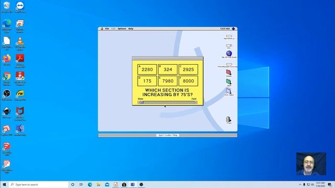335x188 pixels.
Task: Click the application switcher icon beside the emulator clock
Action: click(x=233, y=29)
